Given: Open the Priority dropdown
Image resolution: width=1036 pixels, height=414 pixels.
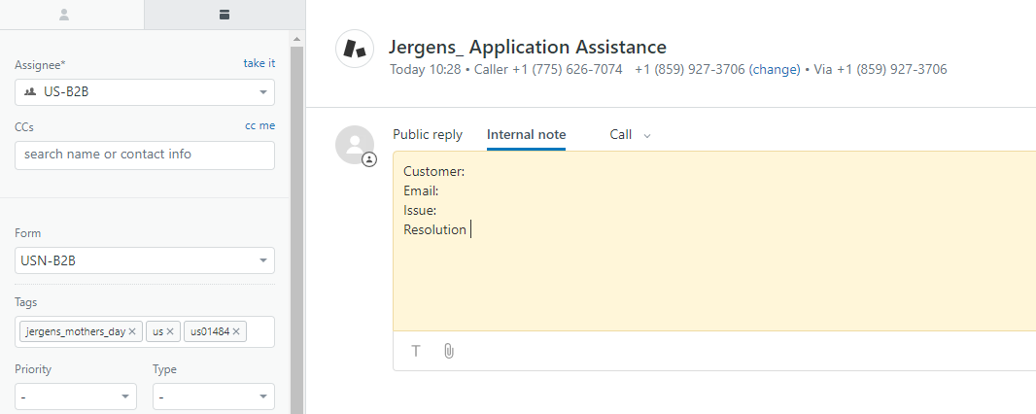Looking at the screenshot, I should pos(76,397).
